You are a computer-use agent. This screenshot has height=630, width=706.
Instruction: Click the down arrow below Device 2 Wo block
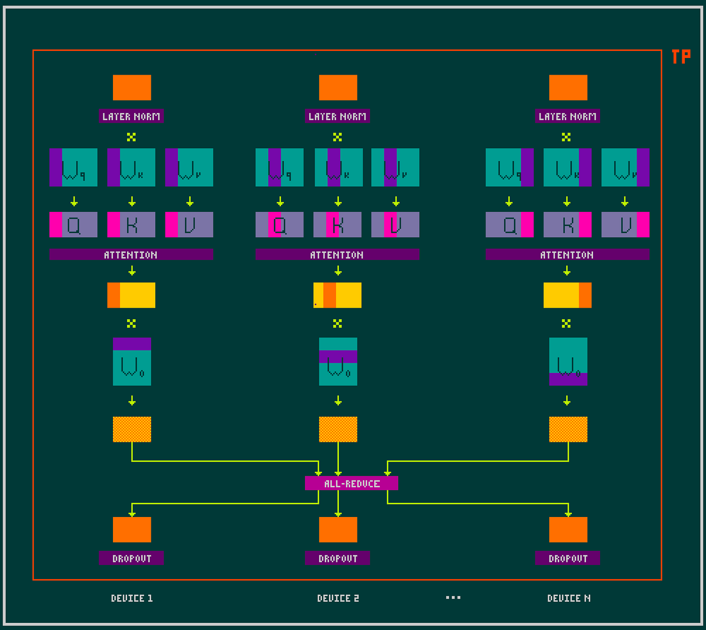[x=338, y=401]
